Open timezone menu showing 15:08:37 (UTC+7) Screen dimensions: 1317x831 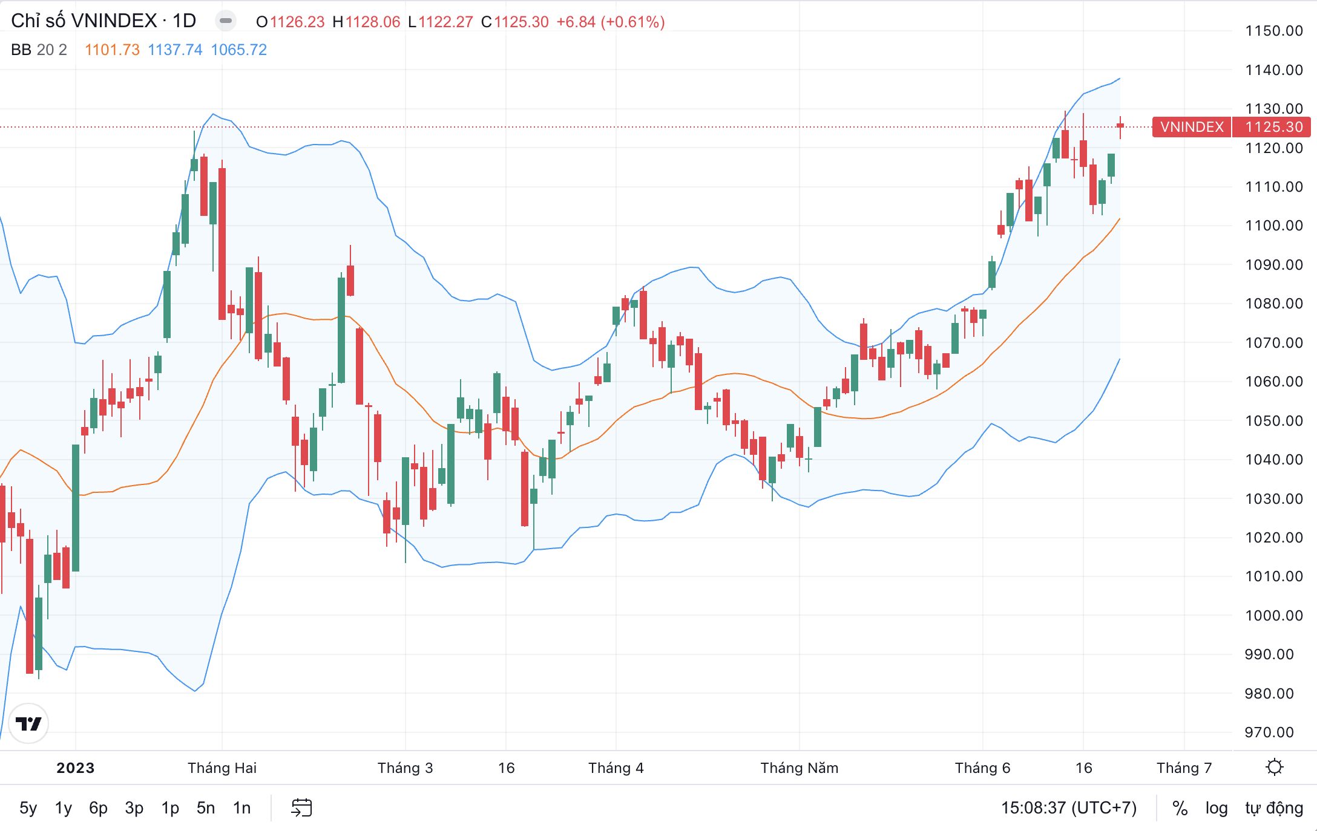tap(1069, 808)
